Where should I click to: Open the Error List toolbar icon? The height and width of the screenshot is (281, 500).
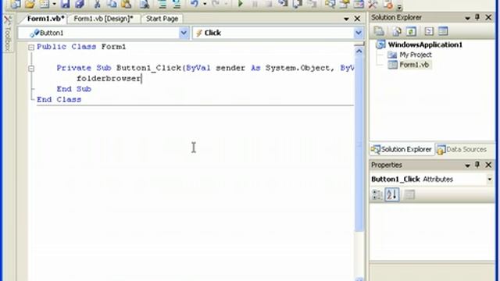click(387, 4)
